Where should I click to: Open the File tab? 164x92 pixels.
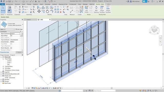pyautogui.click(x=2, y=4)
